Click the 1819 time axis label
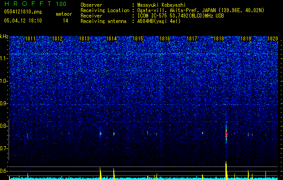The width and height of the screenshot is (283, 180). [246, 39]
